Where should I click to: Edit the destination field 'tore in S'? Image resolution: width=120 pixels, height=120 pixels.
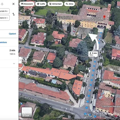click(5, 18)
